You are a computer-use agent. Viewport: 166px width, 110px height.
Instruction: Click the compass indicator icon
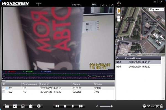tap(119, 4)
